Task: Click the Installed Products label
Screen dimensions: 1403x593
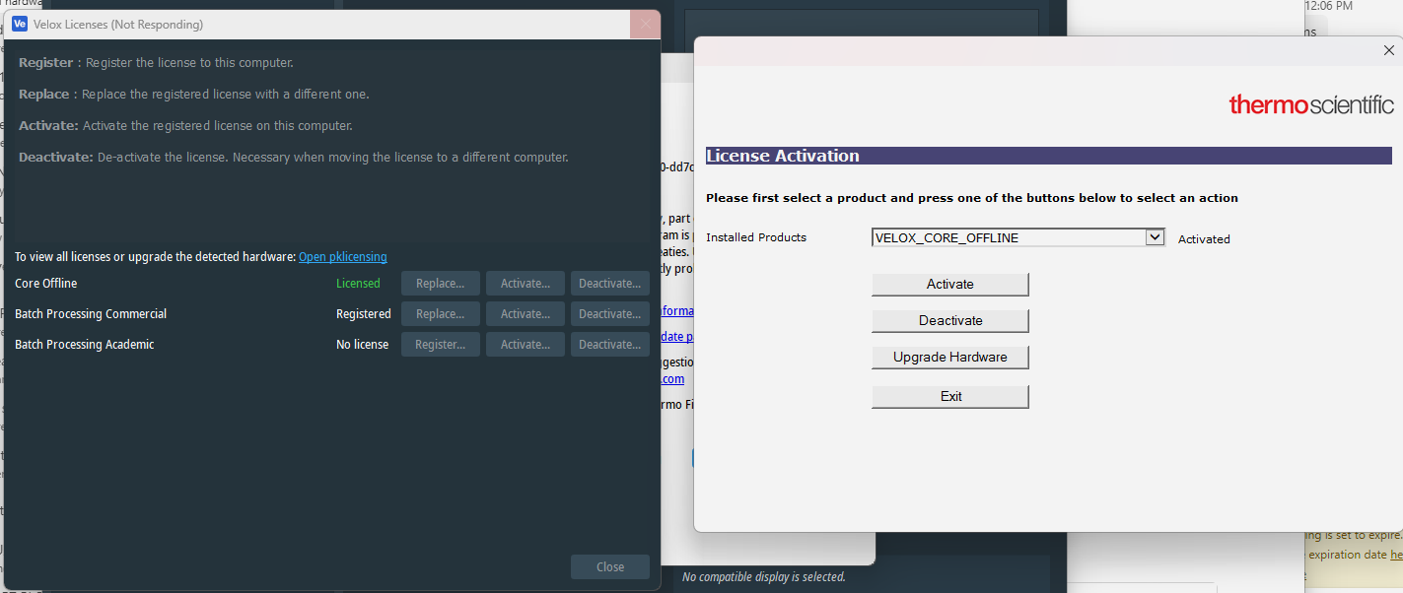Action: tap(756, 237)
